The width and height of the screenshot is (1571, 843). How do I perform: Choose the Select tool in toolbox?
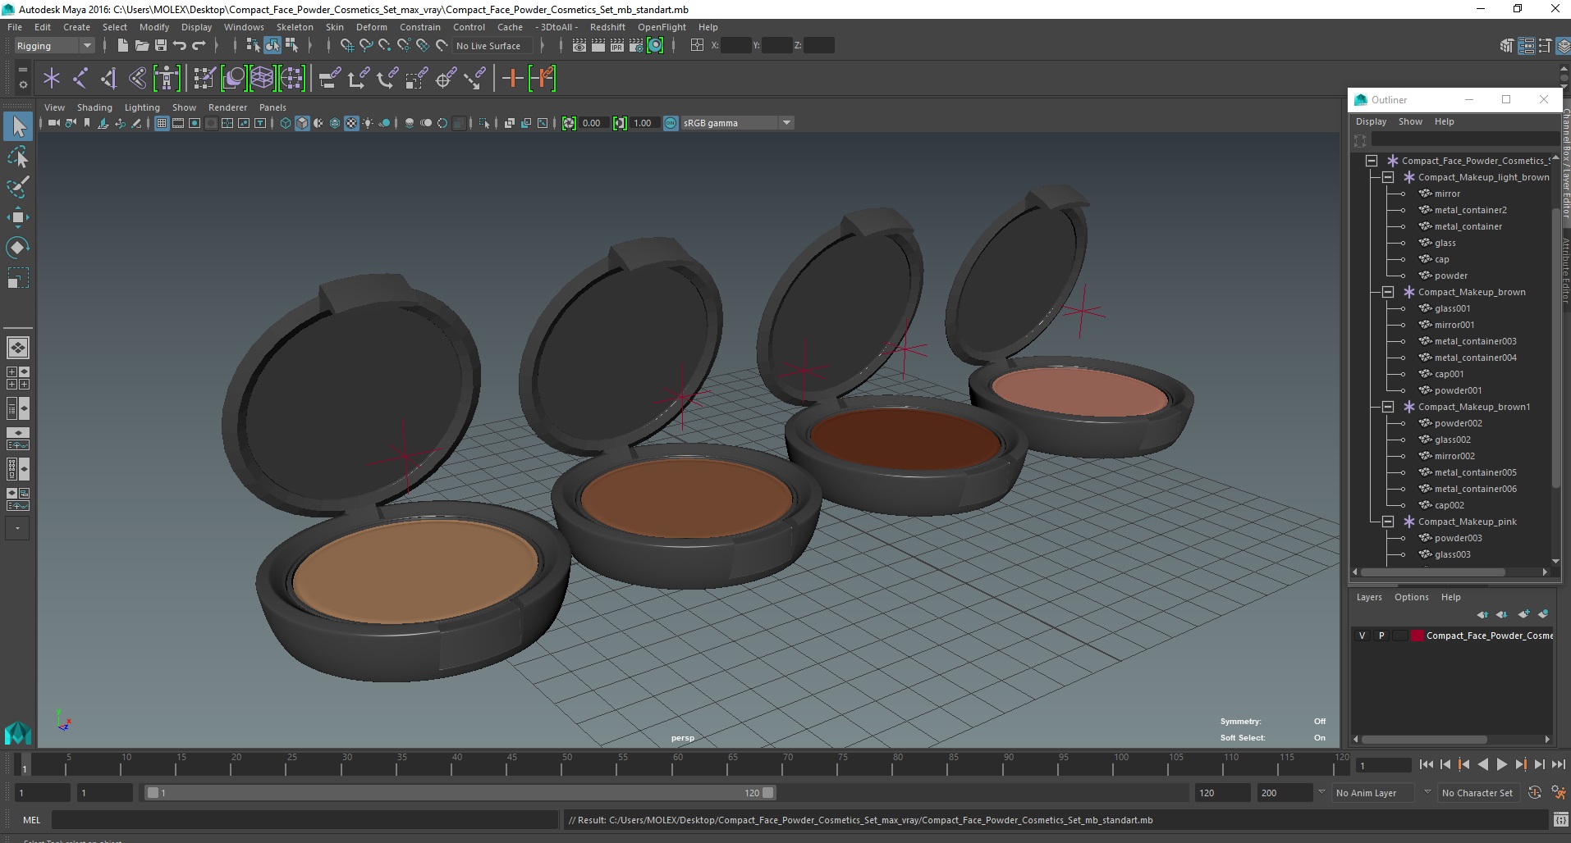pyautogui.click(x=18, y=126)
